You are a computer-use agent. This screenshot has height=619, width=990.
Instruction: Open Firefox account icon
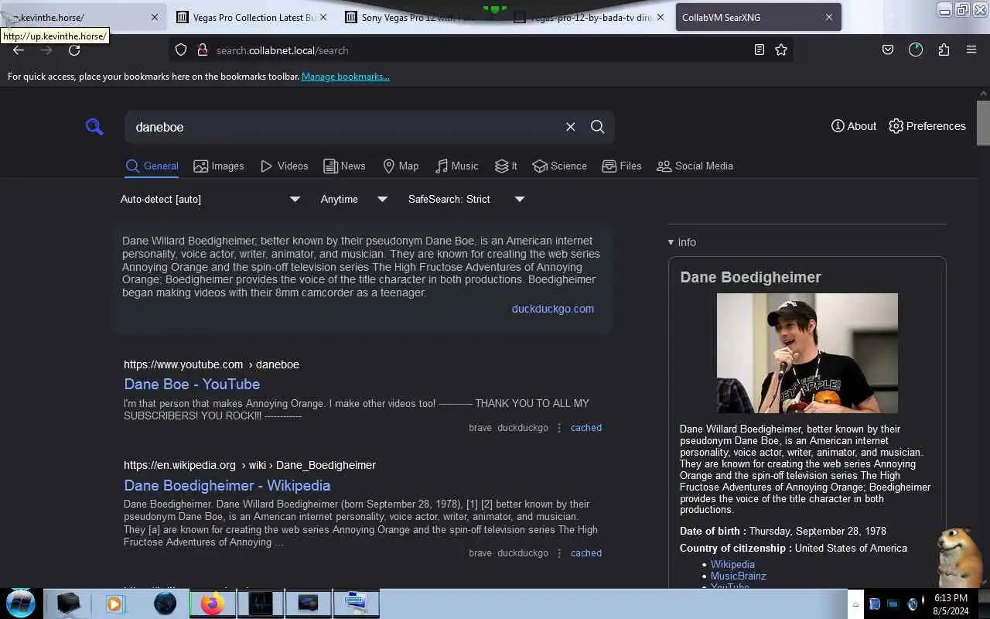point(916,50)
